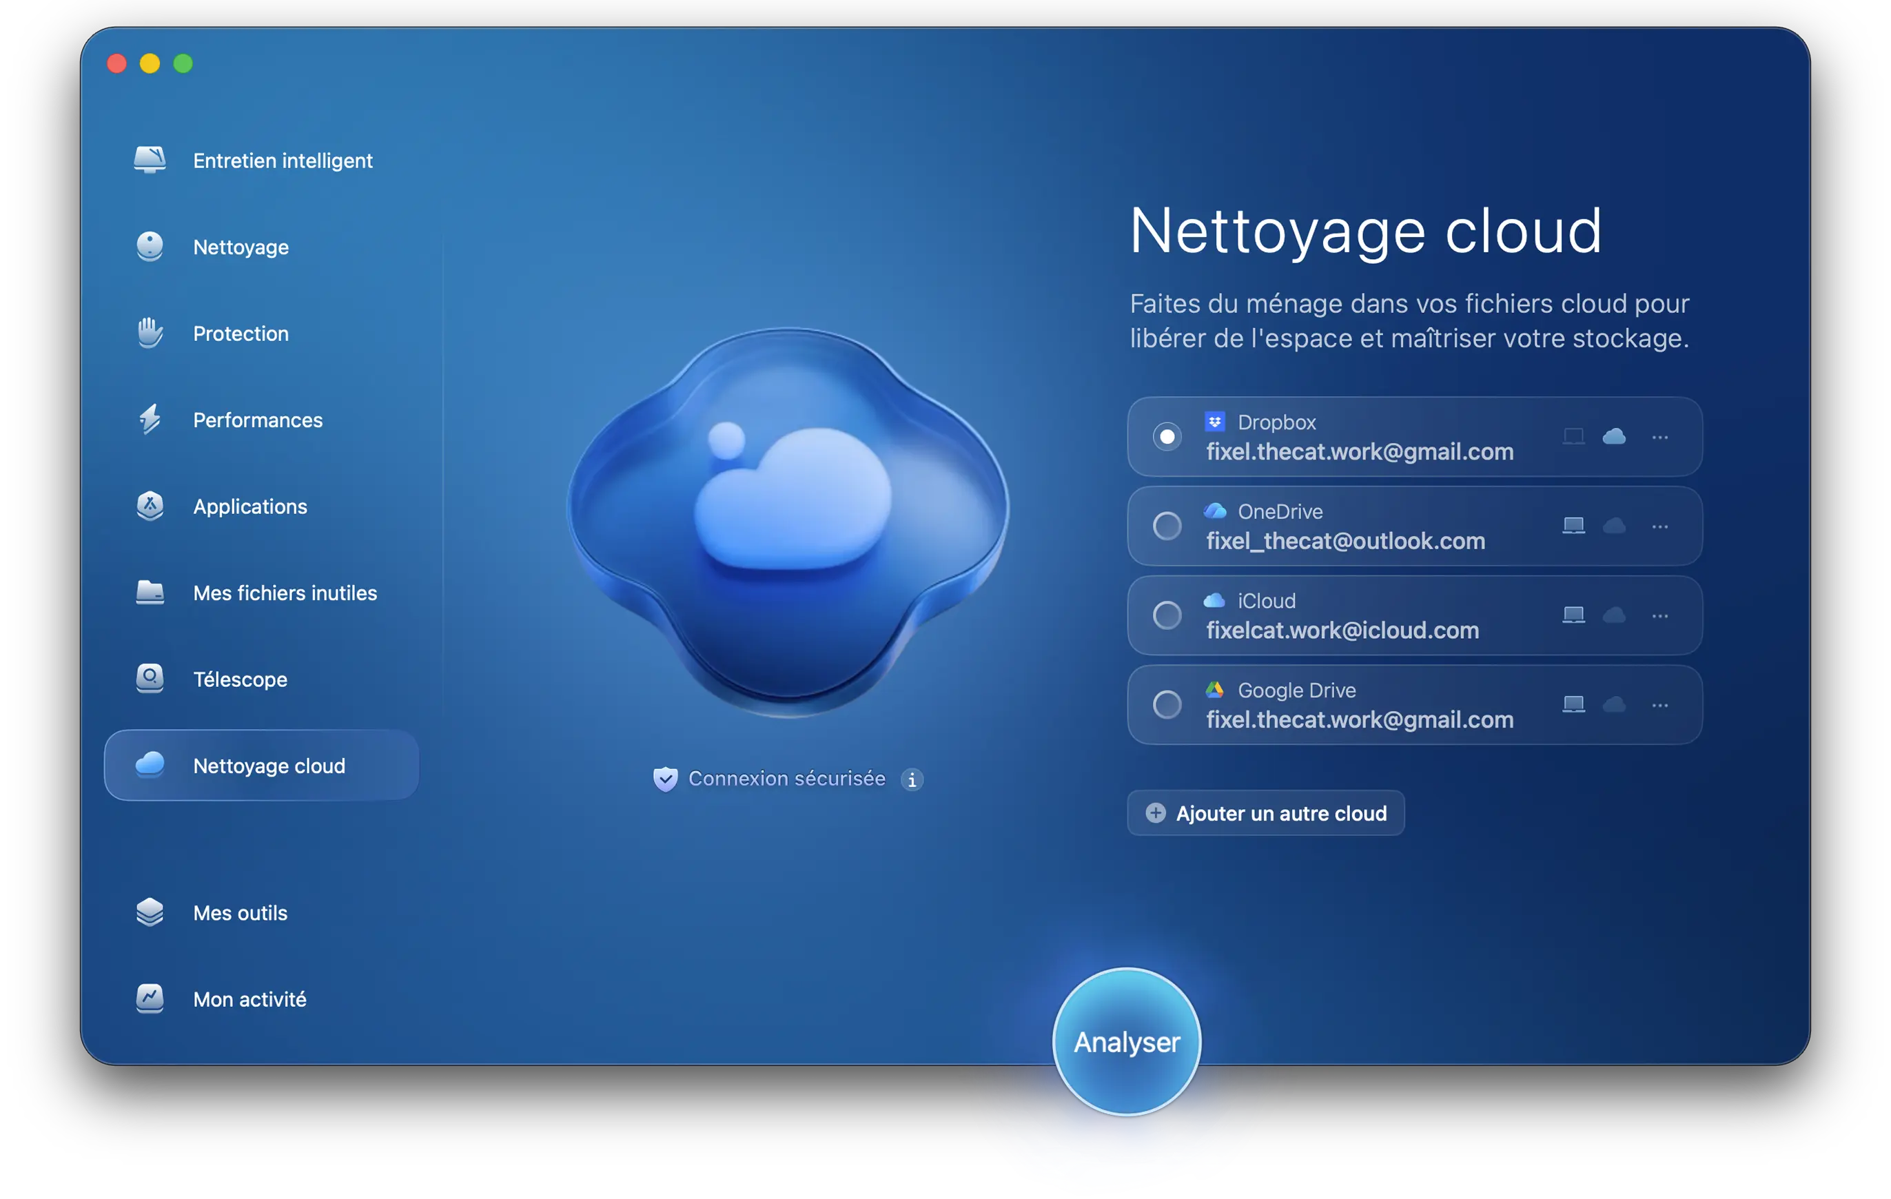Switch to the Applications section
This screenshot has width=1891, height=1199.
point(249,506)
